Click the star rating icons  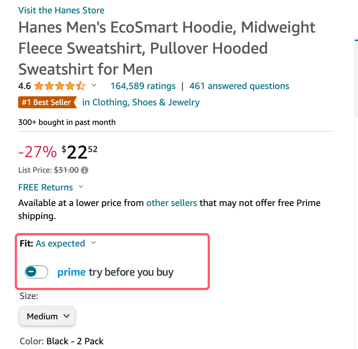60,86
